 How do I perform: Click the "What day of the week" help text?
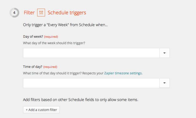pyautogui.click(x=54, y=43)
